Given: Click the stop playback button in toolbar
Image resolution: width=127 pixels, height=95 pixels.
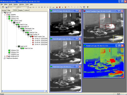Looking at the screenshot, I should click(x=42, y=7).
